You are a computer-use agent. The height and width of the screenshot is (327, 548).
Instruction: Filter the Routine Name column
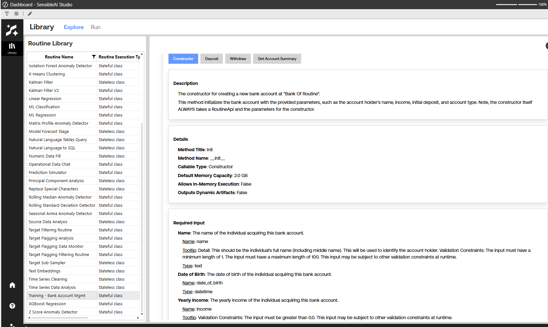(94, 57)
